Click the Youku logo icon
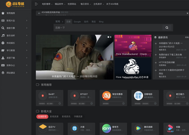Image resolution: width=189 pixels, height=135 pixels. click(170, 129)
